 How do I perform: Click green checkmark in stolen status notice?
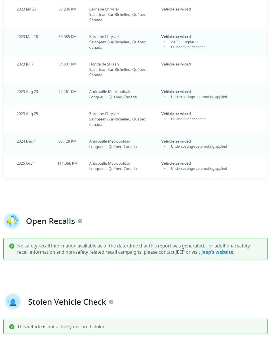point(12,327)
